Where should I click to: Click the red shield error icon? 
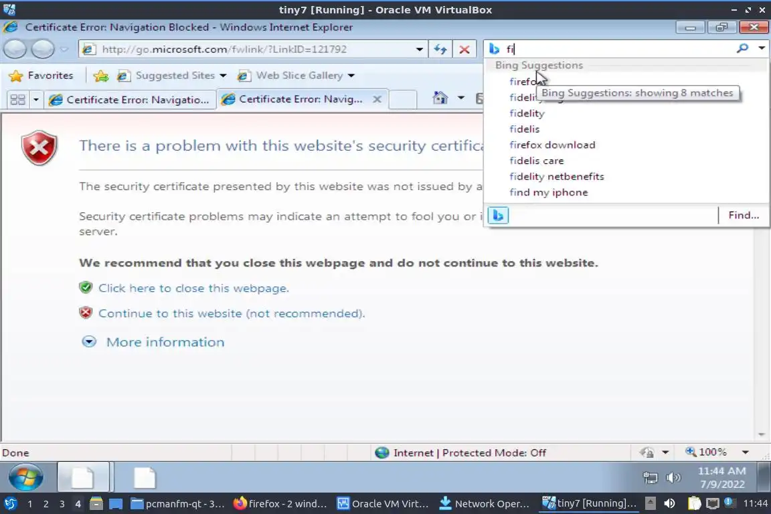click(39, 148)
